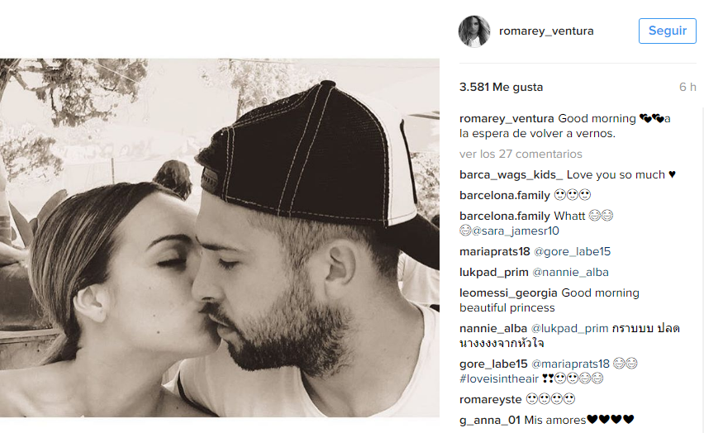
Task: Expand ver los 27 comentarios
Action: tap(521, 154)
